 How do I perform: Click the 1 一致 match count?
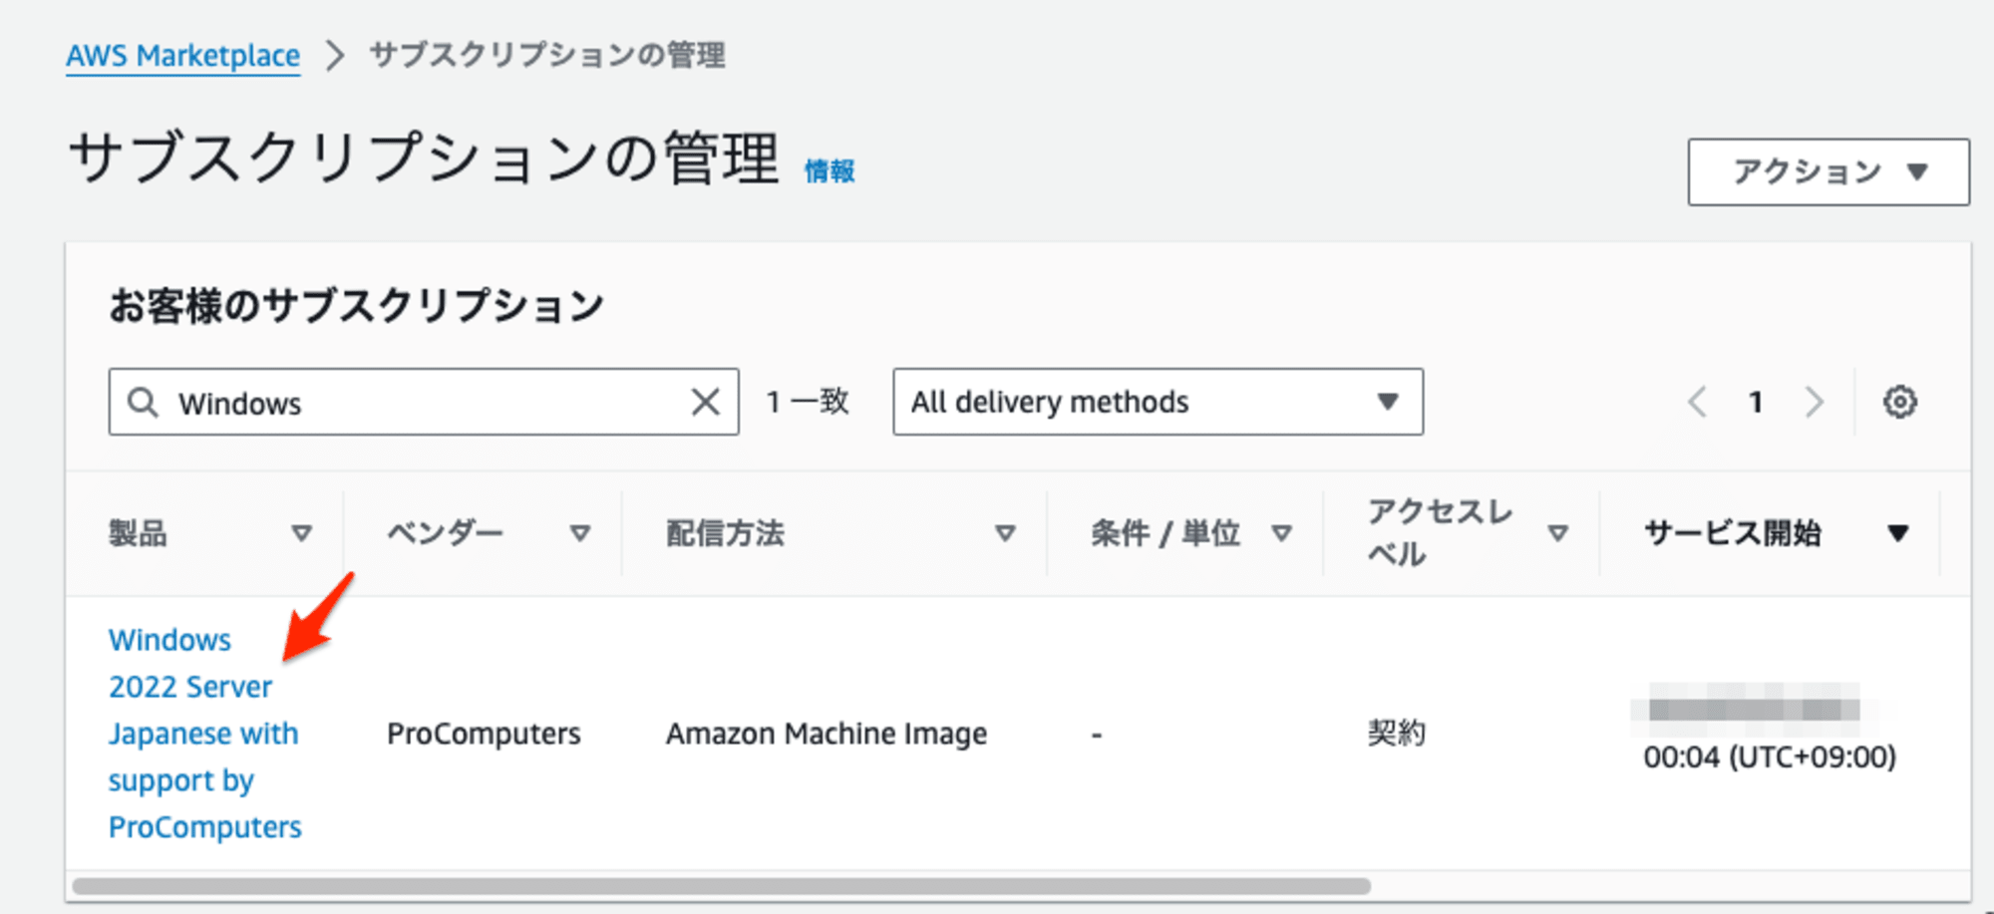click(x=808, y=402)
